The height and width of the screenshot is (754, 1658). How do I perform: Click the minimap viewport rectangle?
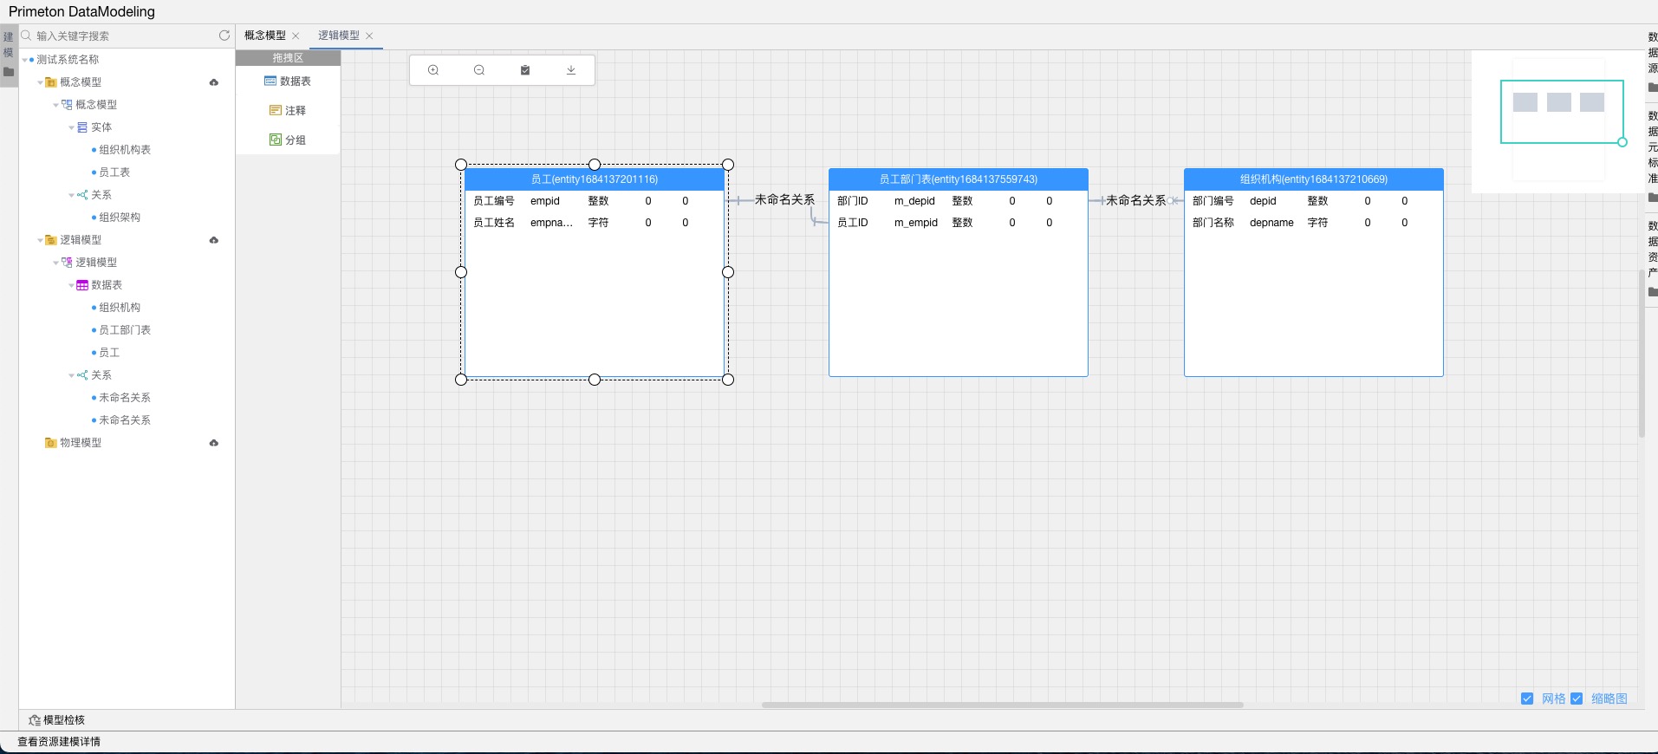point(1562,112)
